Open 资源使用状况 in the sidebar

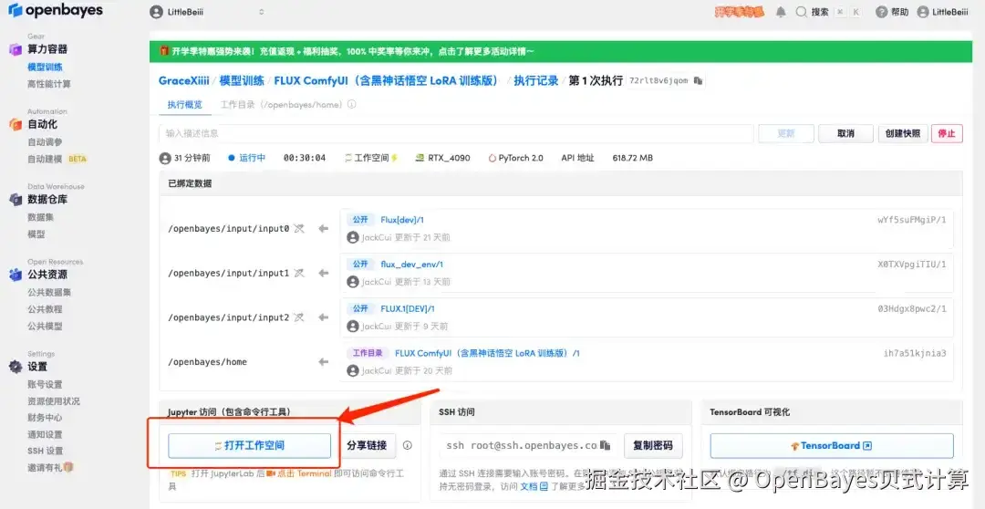coord(54,401)
